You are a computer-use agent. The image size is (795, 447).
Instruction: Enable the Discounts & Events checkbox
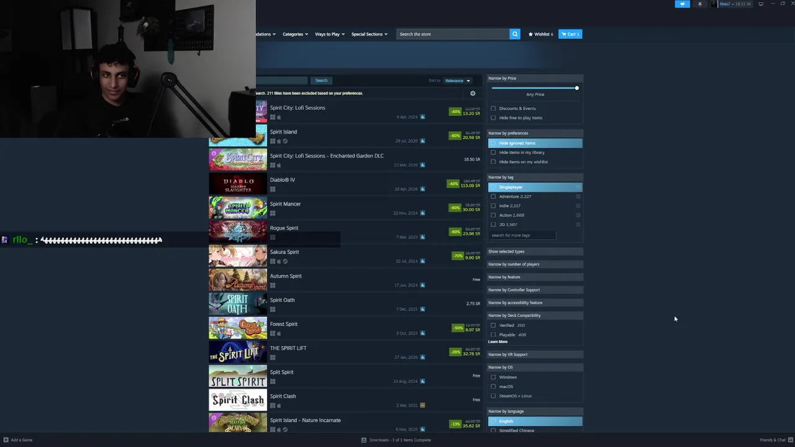(x=493, y=109)
